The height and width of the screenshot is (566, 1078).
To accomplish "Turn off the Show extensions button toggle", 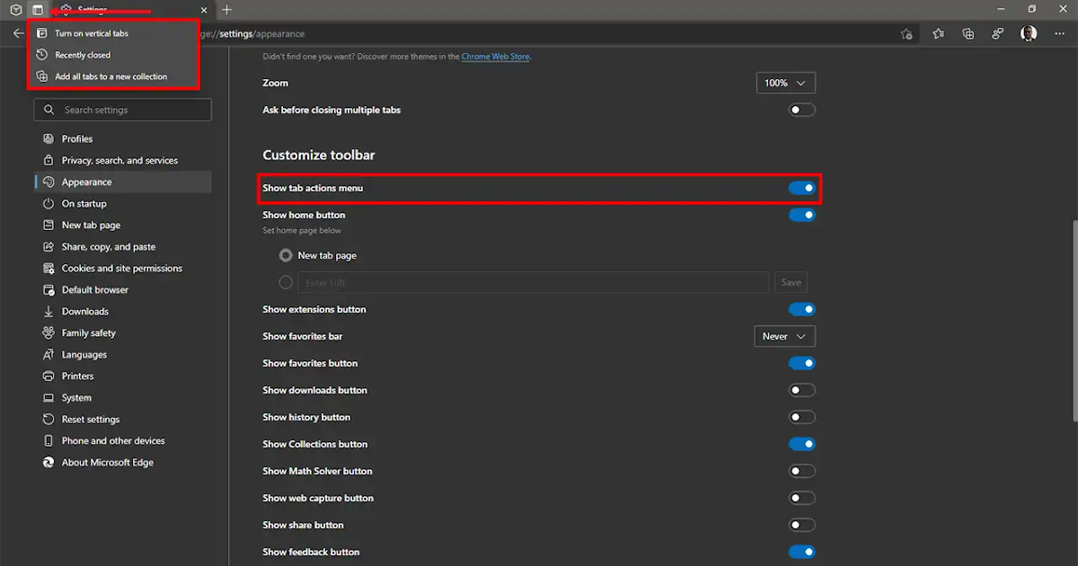I will 801,309.
